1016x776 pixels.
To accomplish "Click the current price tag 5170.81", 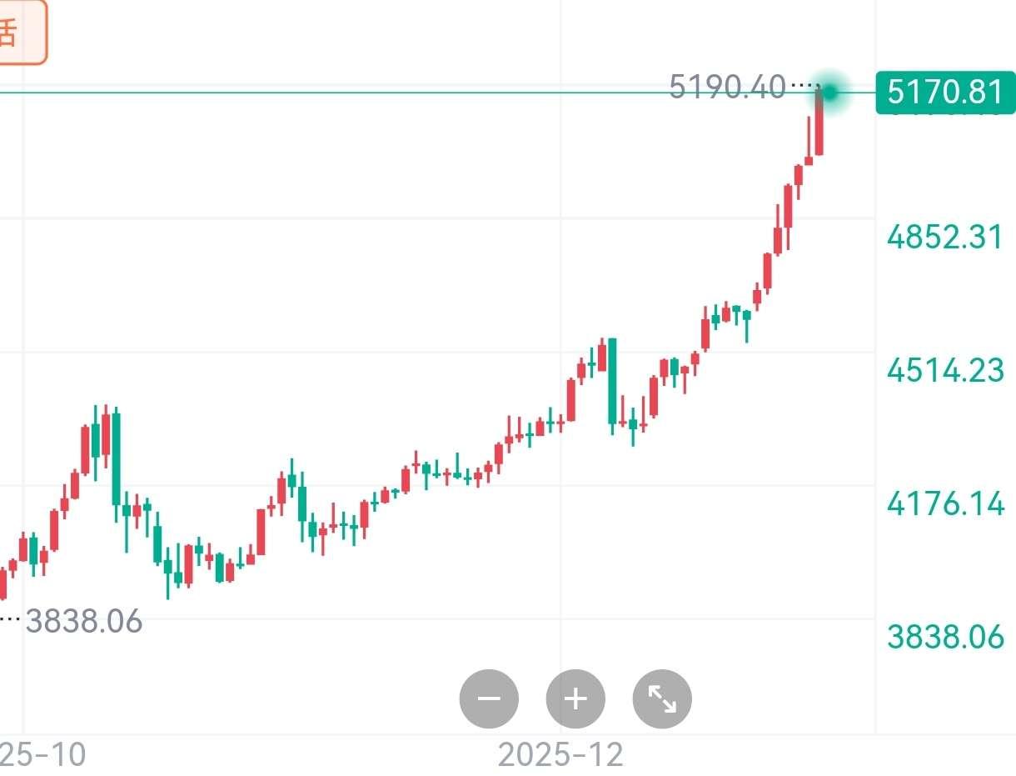I will pos(945,92).
